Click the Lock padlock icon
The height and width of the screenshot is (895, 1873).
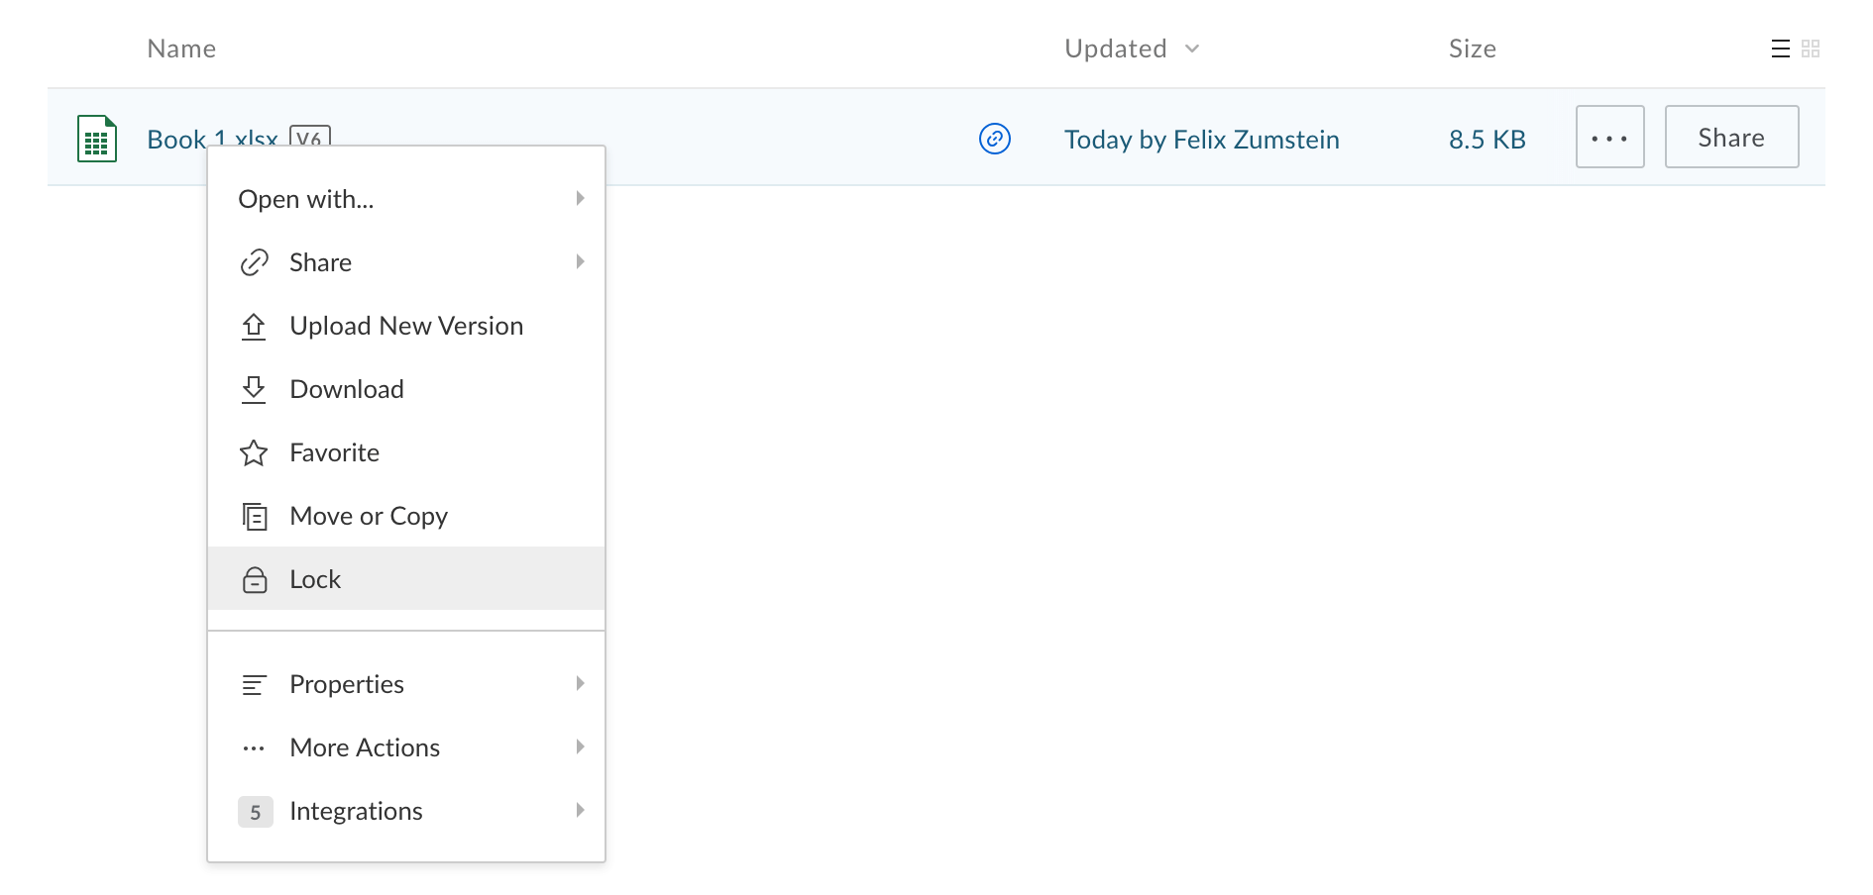point(255,579)
